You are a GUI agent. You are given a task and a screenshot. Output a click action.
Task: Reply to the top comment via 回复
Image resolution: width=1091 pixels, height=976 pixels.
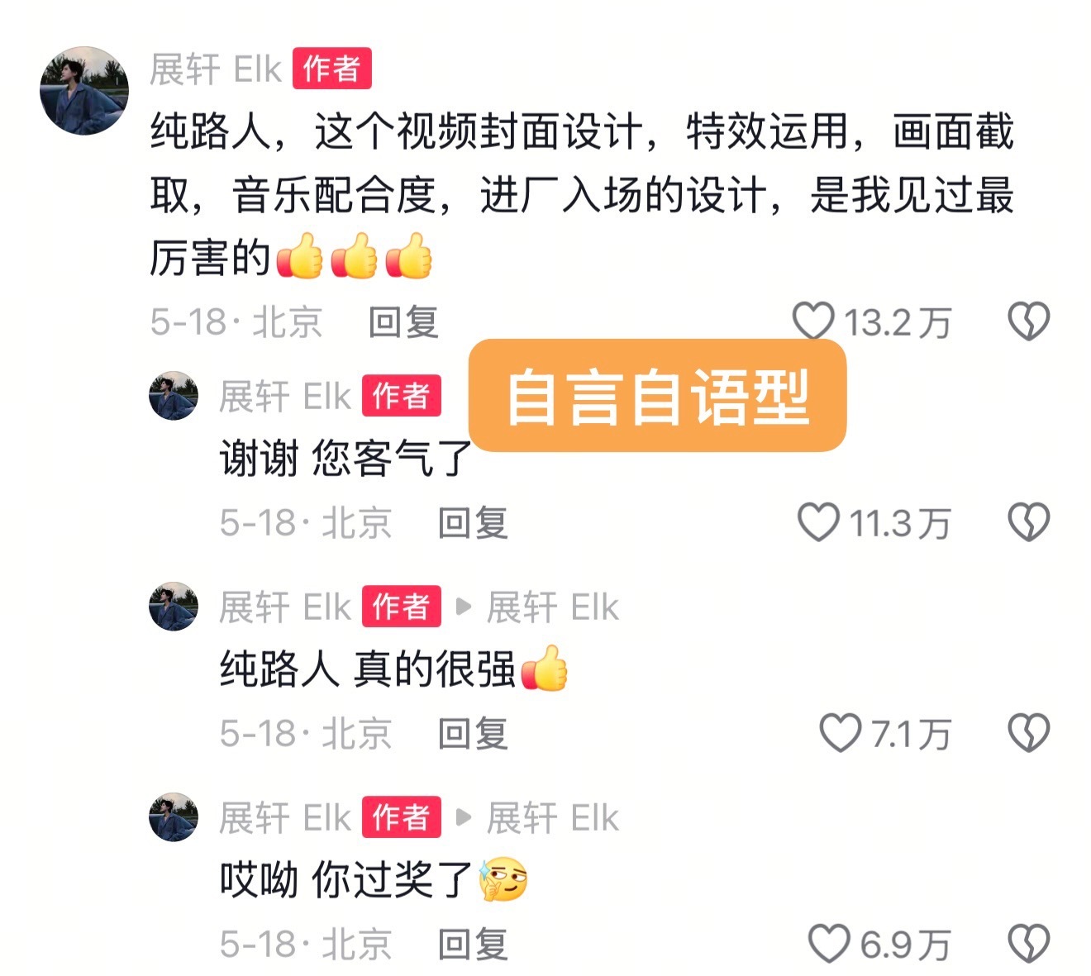pyautogui.click(x=403, y=321)
